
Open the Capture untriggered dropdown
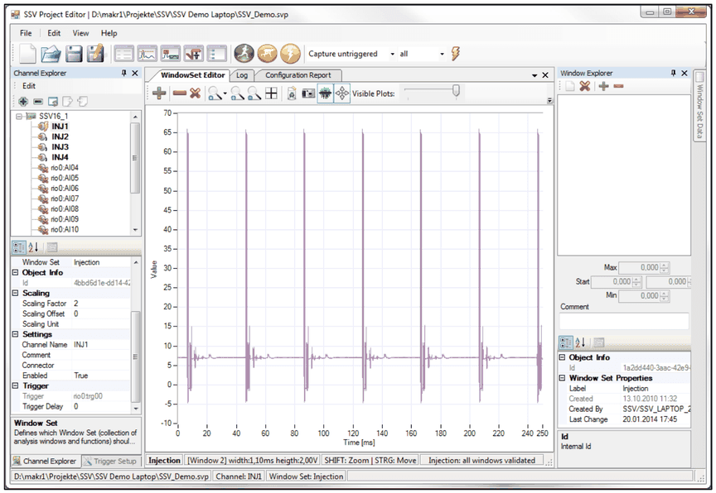pyautogui.click(x=392, y=54)
